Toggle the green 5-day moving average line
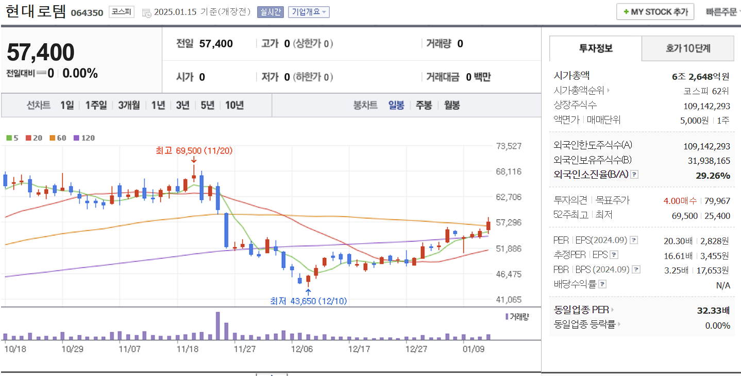This screenshot has width=741, height=376. [8, 138]
